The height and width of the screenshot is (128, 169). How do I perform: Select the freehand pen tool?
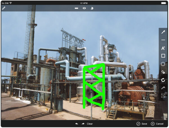(163, 32)
